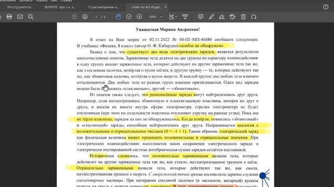The width and height of the screenshot is (334, 187).
Task: Click highlighted phrase 'ошибок не обнаружено'
Action: click(x=201, y=46)
